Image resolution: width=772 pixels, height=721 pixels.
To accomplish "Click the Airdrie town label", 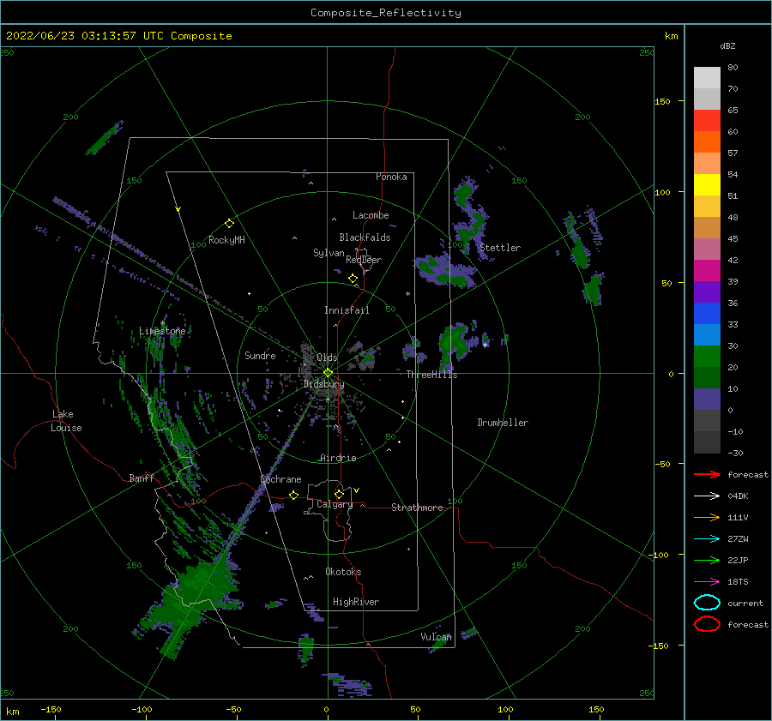I will (x=338, y=458).
